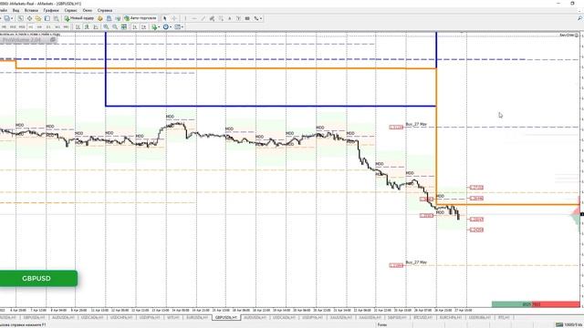
Task: Switch chart to MN timeframe
Action: (66, 26)
